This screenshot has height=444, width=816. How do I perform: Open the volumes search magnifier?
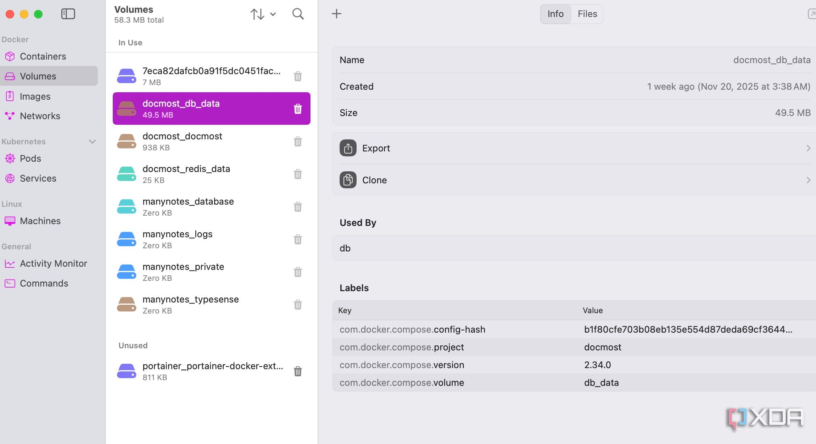point(298,14)
